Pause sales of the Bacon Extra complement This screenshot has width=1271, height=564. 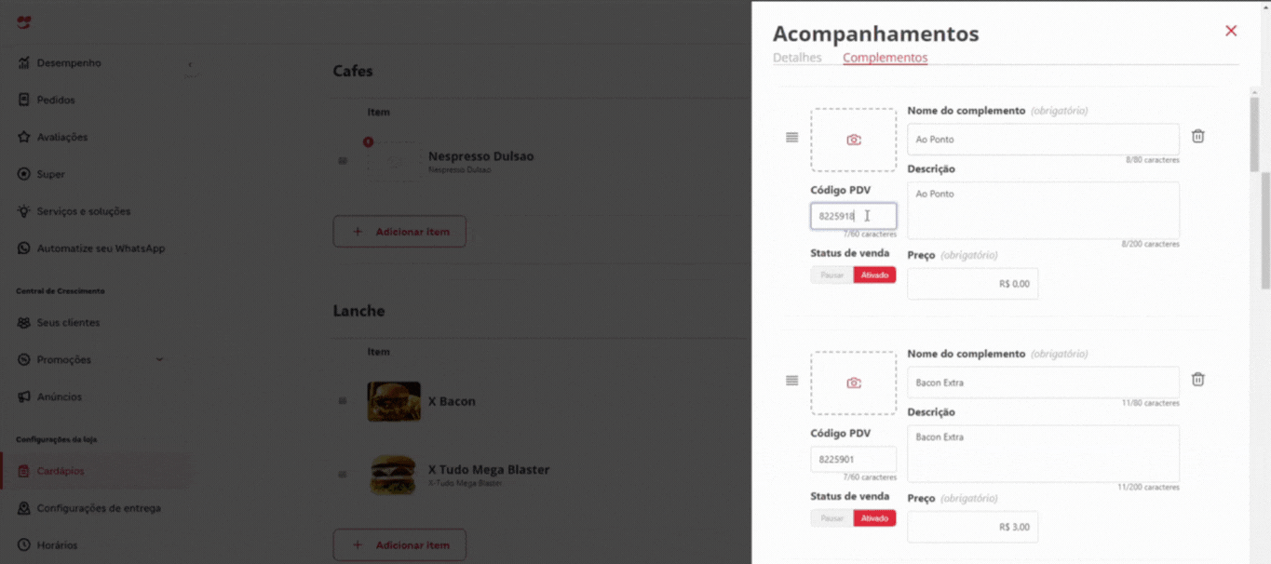(832, 518)
